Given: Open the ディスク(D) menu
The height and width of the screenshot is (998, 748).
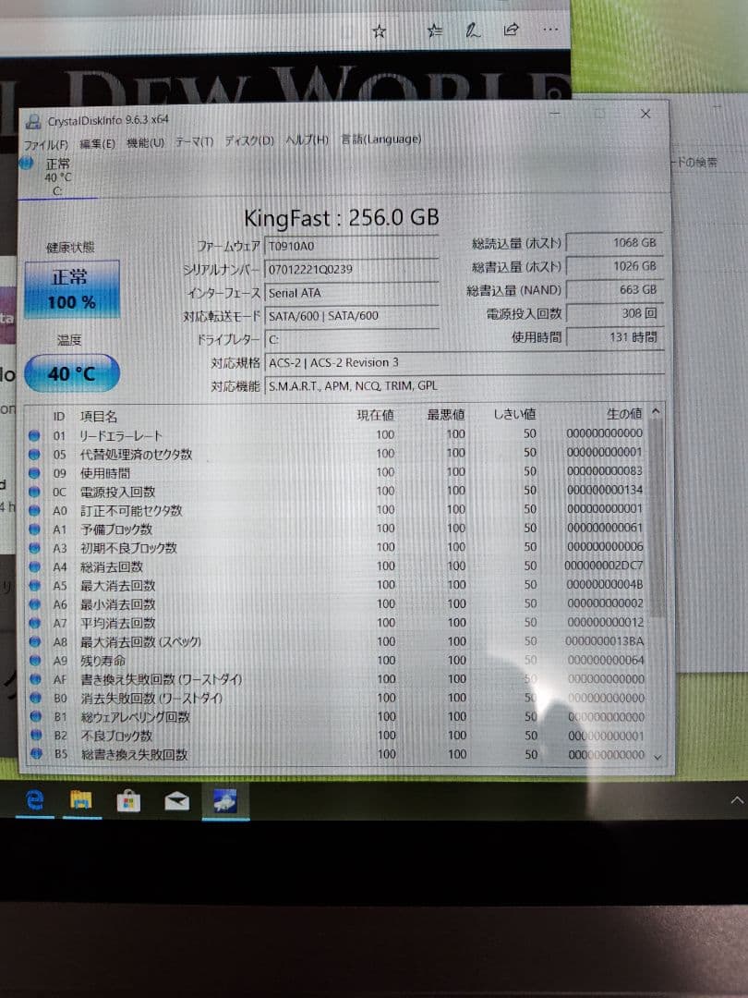Looking at the screenshot, I should click(x=249, y=140).
